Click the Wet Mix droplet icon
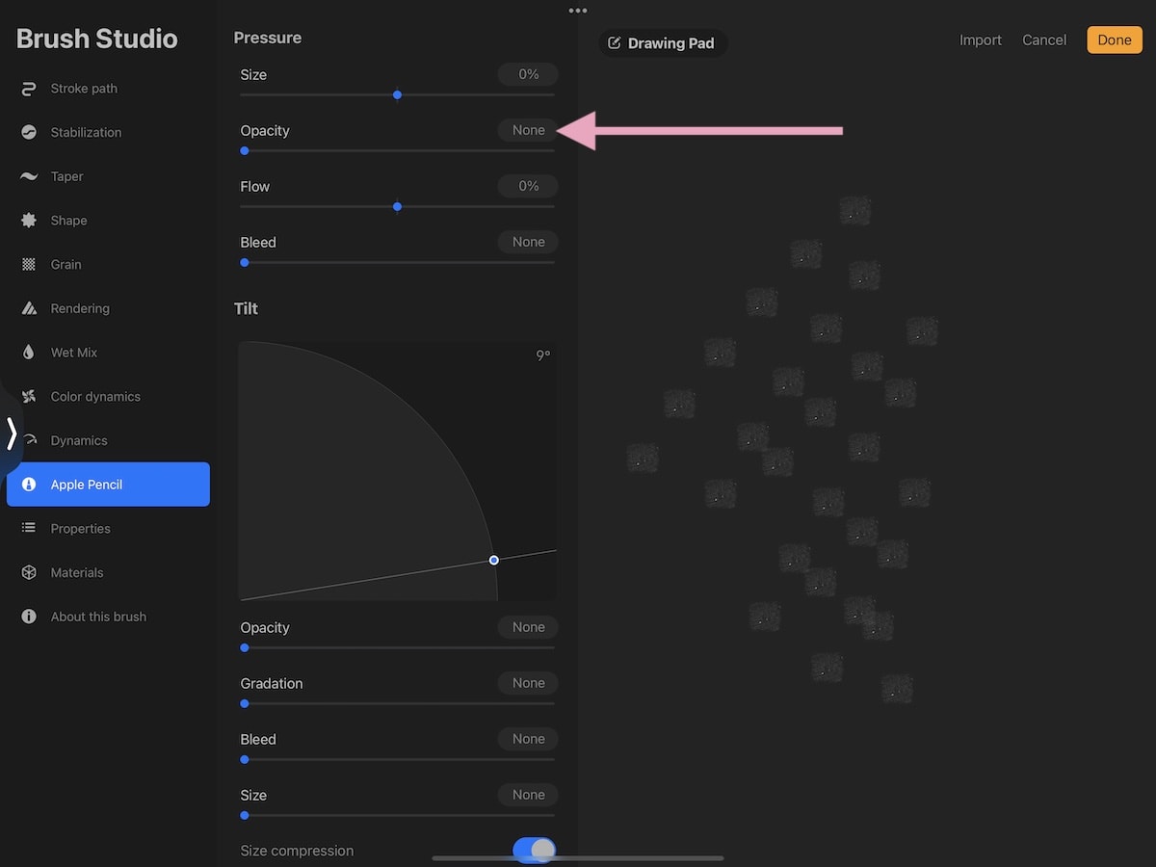Screen dimensions: 1156x867 coord(29,353)
